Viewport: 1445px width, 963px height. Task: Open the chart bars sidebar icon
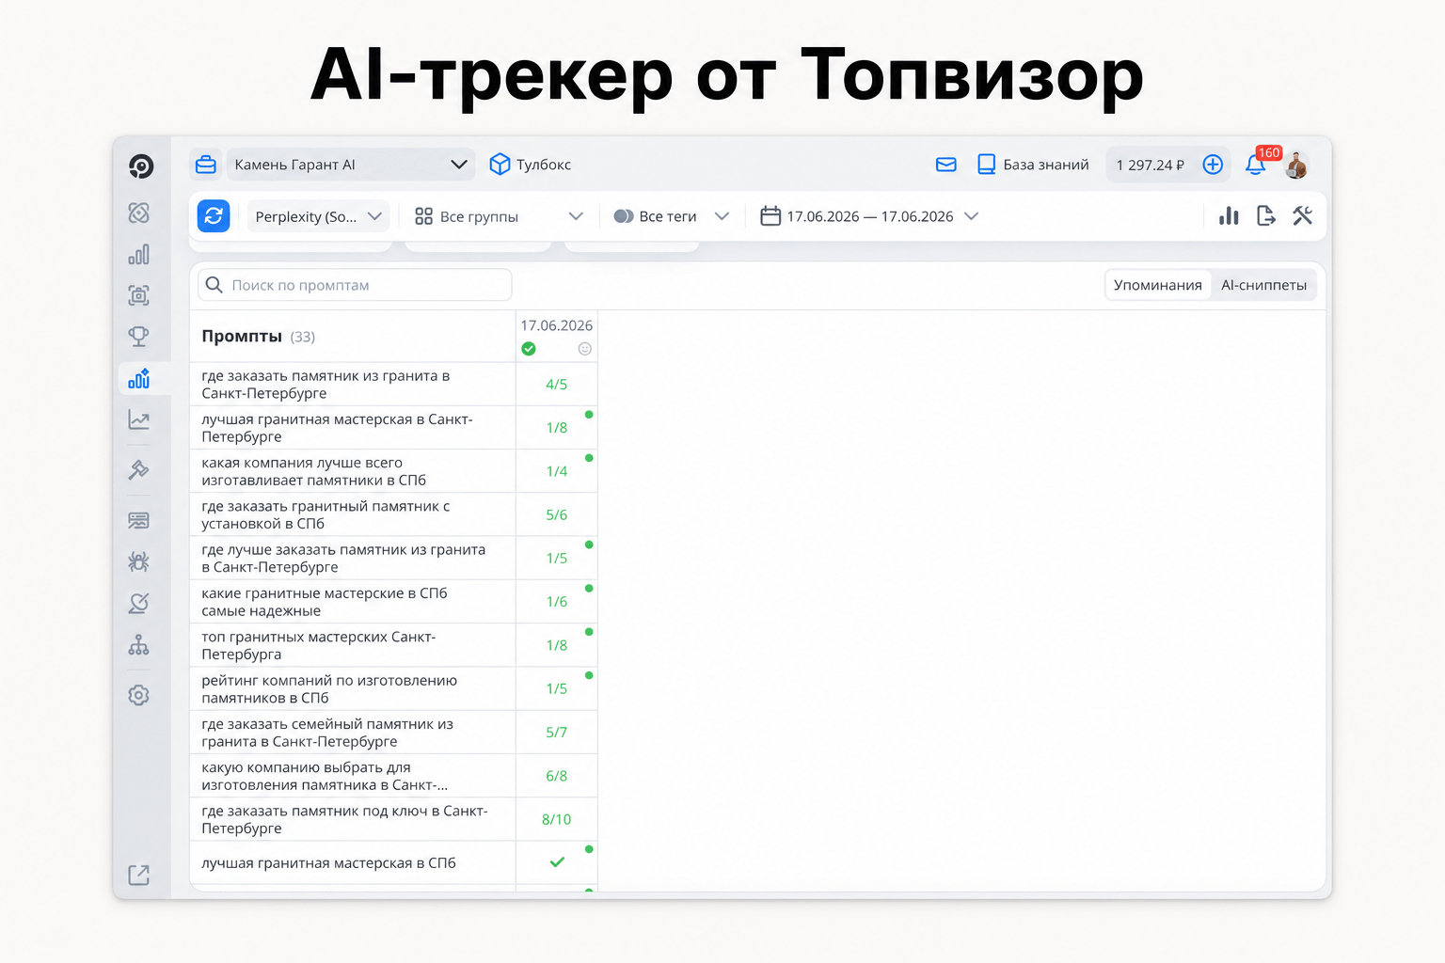click(x=139, y=255)
